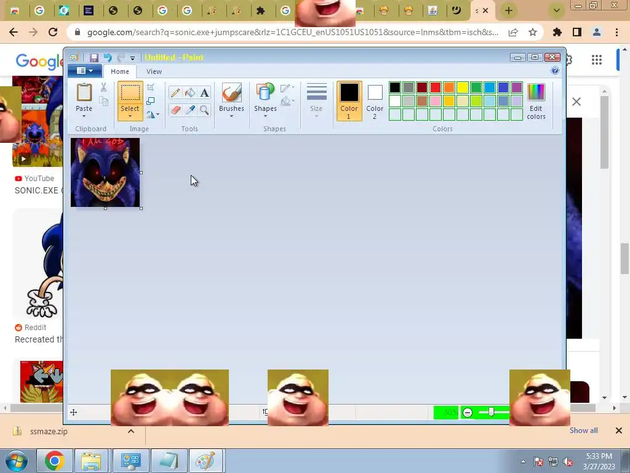Click the Cut scissors icon
The height and width of the screenshot is (473, 630).
pyautogui.click(x=103, y=87)
